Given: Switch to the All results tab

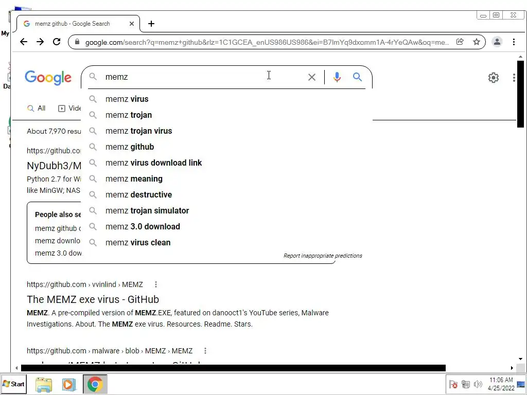Looking at the screenshot, I should [37, 108].
